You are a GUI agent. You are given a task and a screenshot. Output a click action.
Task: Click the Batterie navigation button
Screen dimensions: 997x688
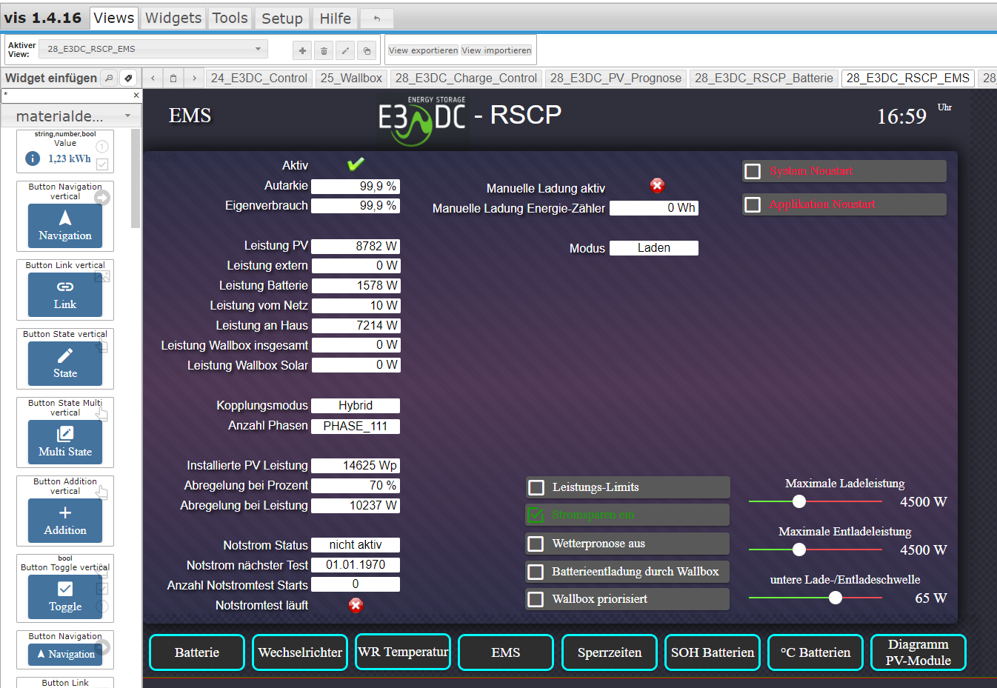[197, 652]
